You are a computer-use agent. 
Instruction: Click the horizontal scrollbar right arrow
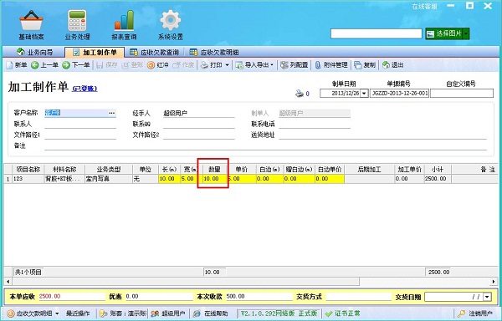494,282
